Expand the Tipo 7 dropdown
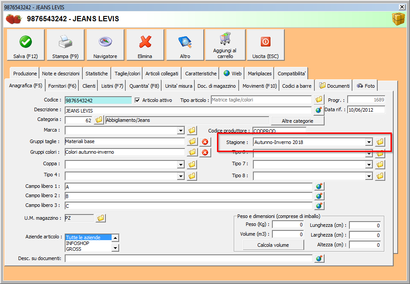 click(369, 165)
